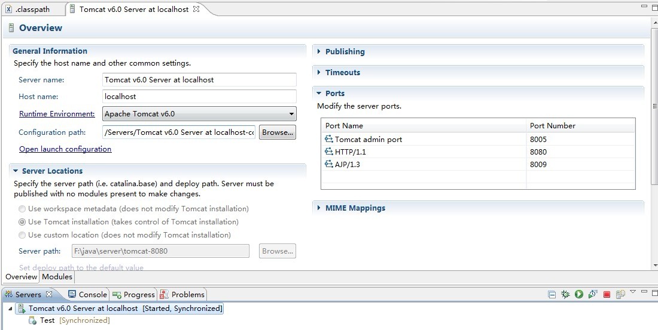The image size is (658, 330).
Task: Click Browse next to Configuration path
Action: pyautogui.click(x=278, y=132)
